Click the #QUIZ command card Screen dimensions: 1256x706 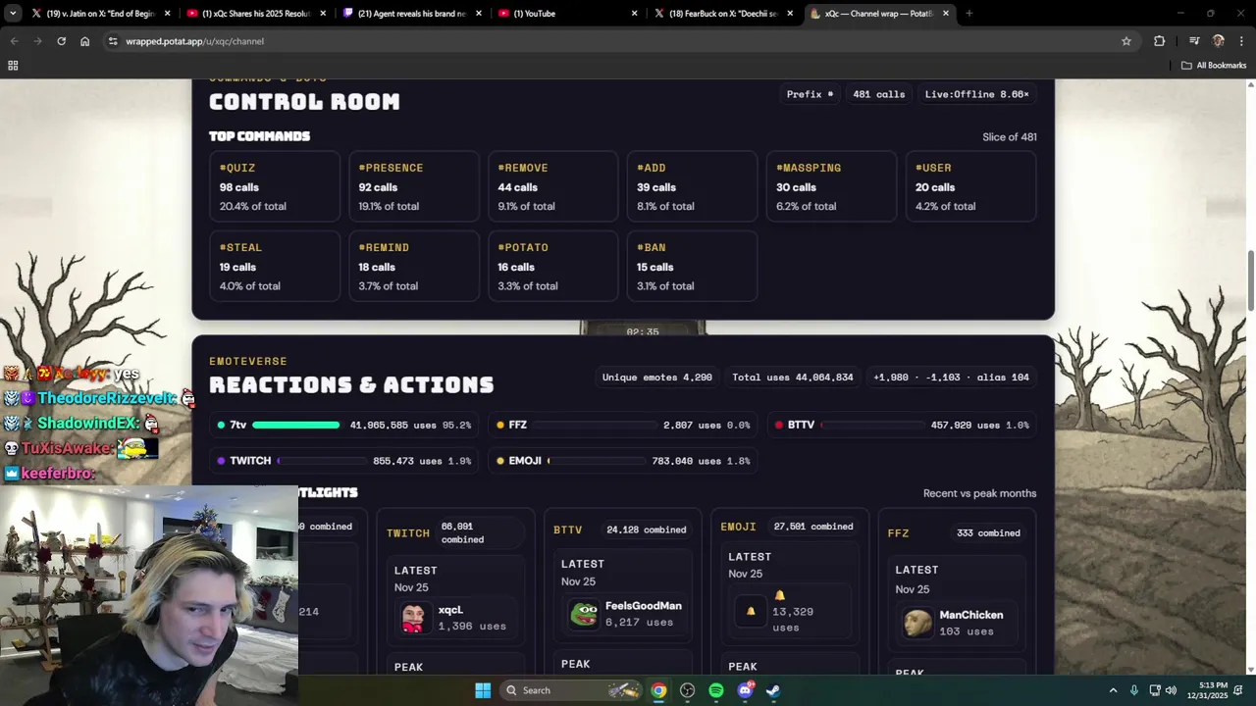point(275,186)
